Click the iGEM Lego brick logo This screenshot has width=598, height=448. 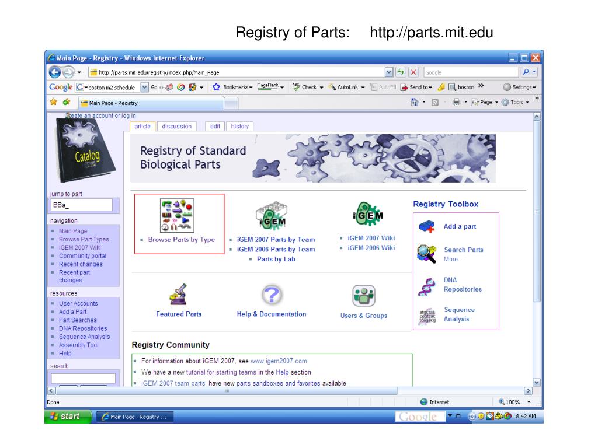(272, 216)
